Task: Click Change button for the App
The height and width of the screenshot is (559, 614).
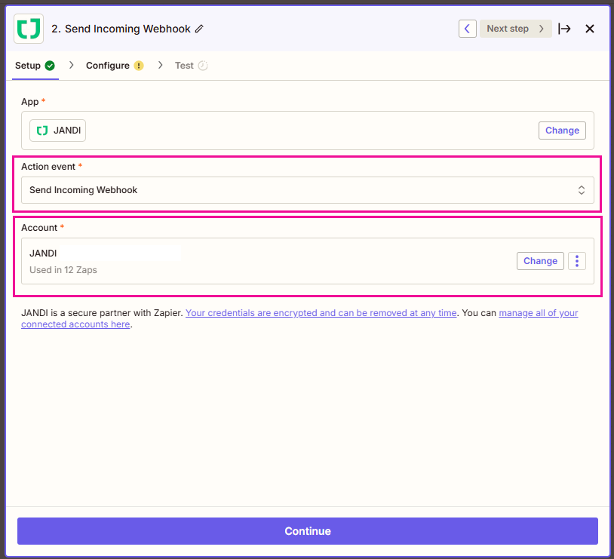Action: click(562, 131)
